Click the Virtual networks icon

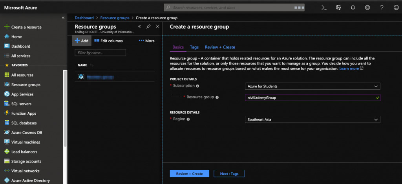tap(7, 171)
